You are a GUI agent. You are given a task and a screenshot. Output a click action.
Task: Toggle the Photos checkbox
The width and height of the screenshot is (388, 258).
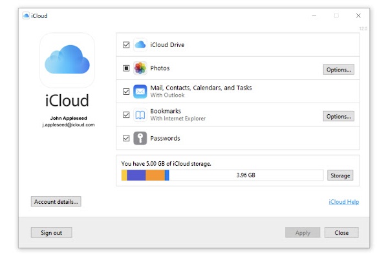(x=126, y=68)
